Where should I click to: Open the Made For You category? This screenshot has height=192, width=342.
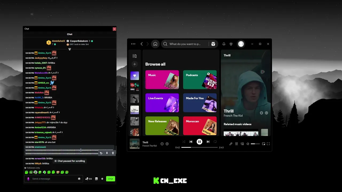click(200, 103)
